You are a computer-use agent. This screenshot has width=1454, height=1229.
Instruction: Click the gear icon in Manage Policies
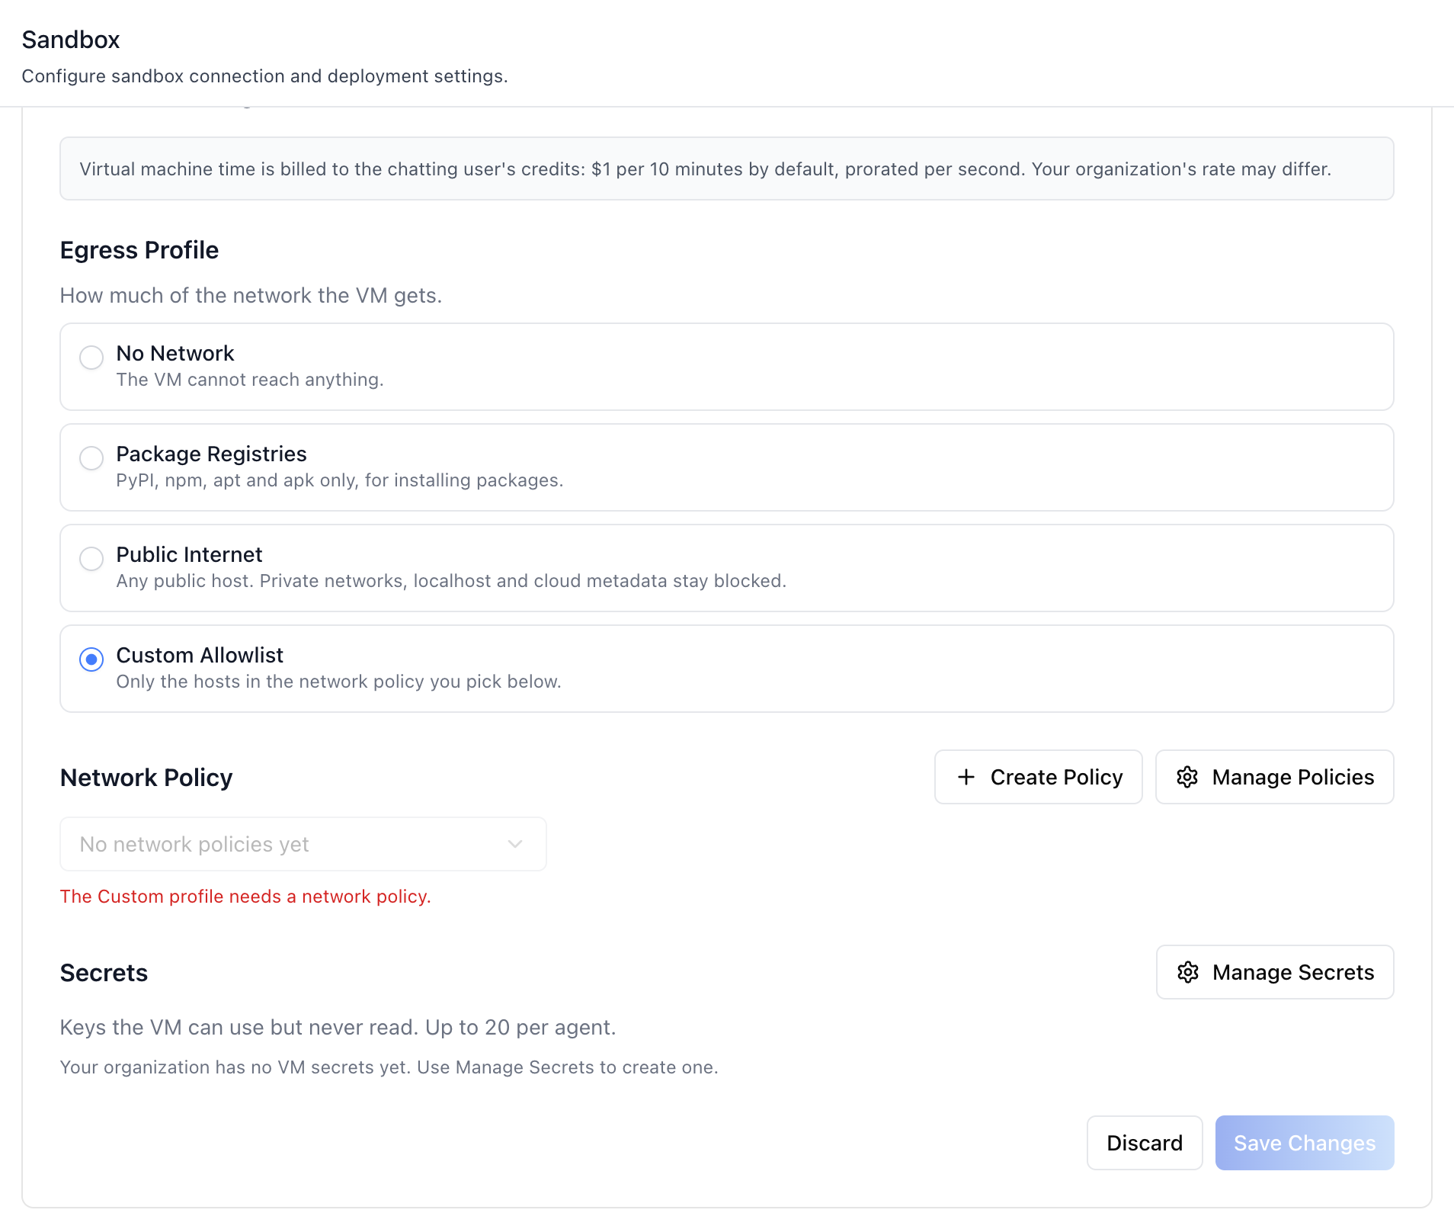coord(1187,777)
